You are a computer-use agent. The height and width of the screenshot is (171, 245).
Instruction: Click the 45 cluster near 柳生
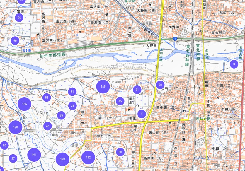pyautogui.click(x=120, y=101)
